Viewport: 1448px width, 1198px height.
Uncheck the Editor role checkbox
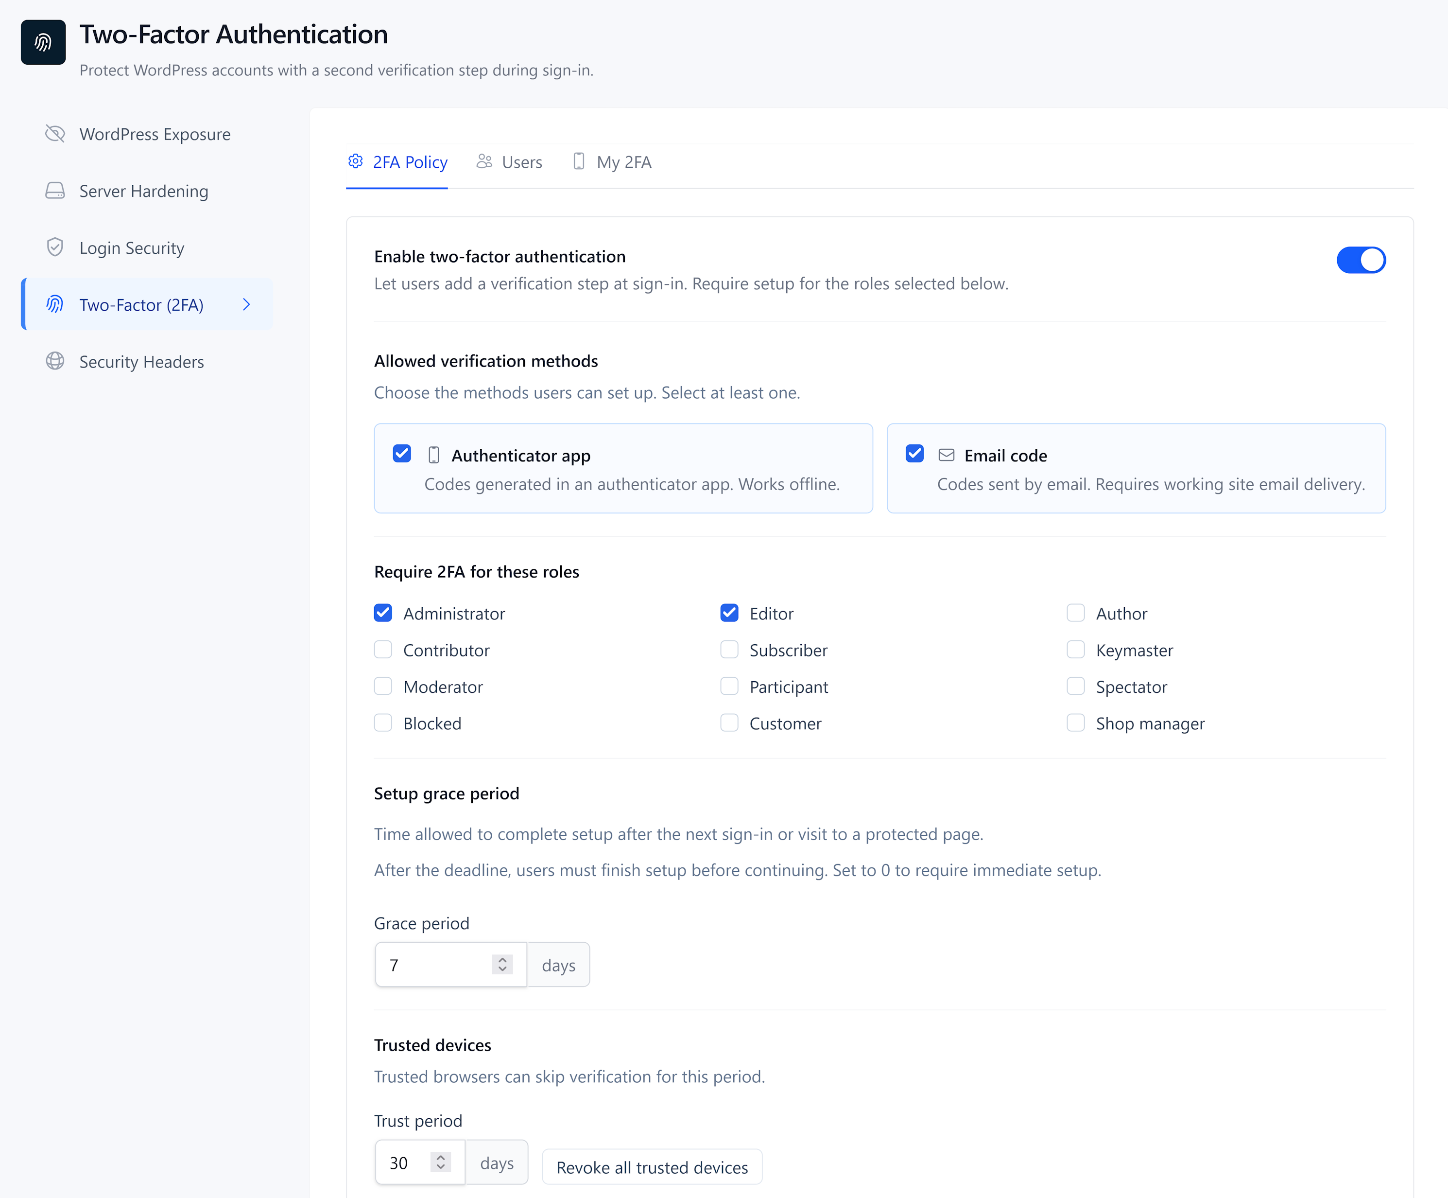[729, 613]
